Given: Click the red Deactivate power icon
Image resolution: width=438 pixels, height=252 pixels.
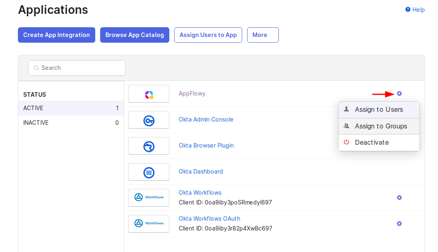Looking at the screenshot, I should tap(346, 142).
